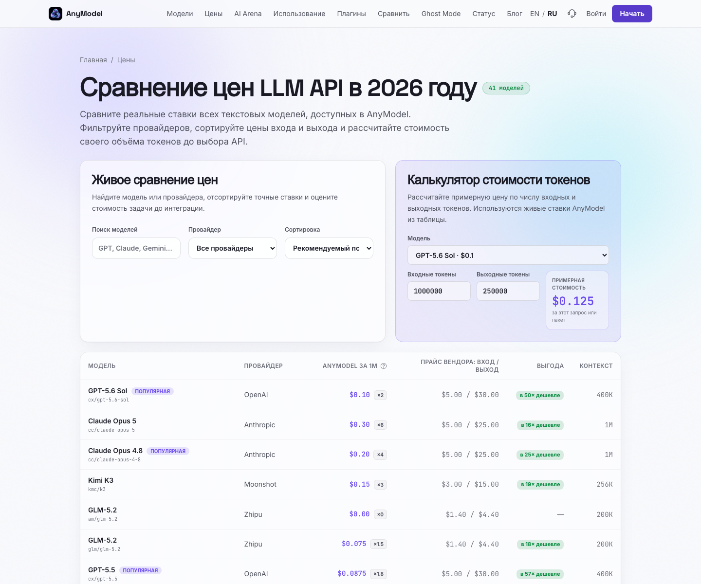Select the Claude Opus 4.8 model name
701x584 pixels.
[115, 451]
